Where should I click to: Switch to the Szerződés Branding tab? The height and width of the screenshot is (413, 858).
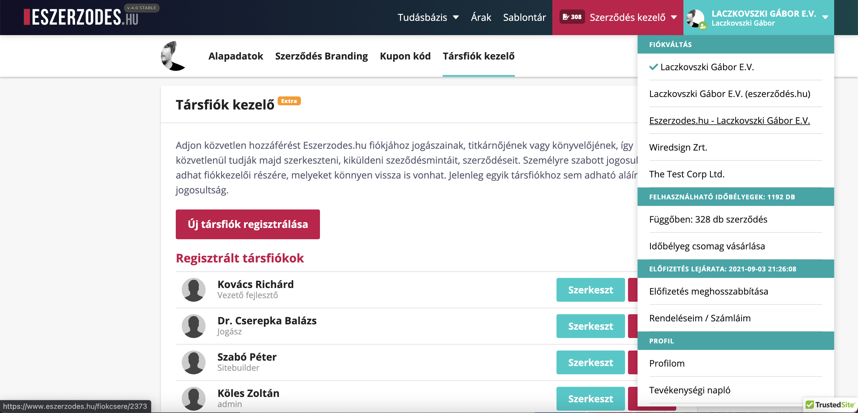[x=321, y=56]
